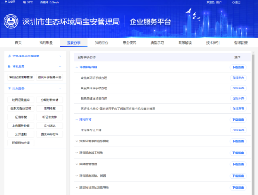Viewport: 258px width, 195px height.
Task: Collapse the 审批服务 sidebar section
Action: pyautogui.click(x=60, y=66)
